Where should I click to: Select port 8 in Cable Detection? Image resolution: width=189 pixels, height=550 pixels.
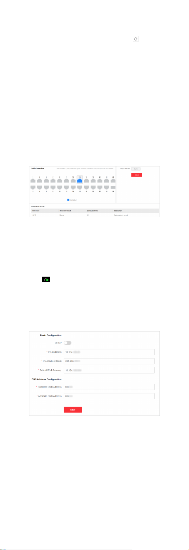point(53,187)
